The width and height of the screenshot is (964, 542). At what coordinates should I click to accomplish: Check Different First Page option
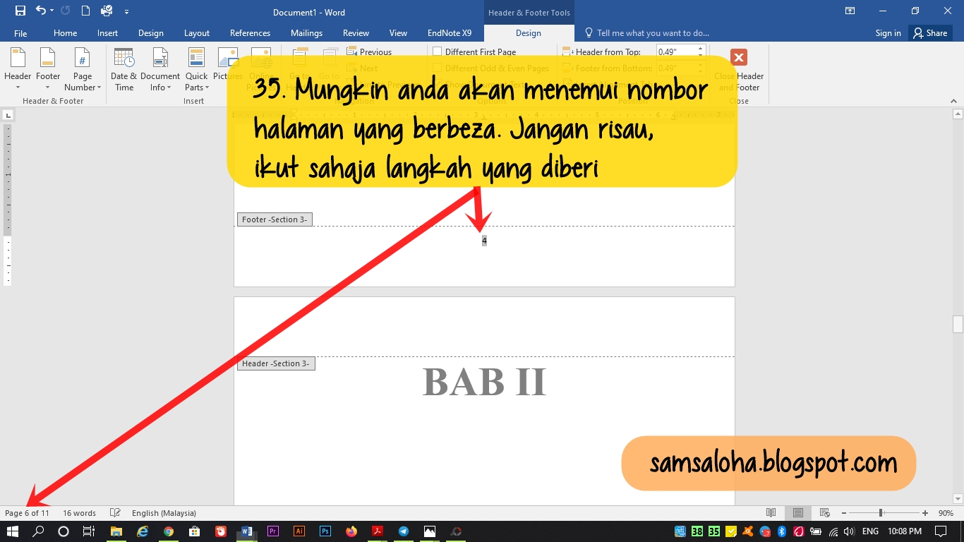point(474,52)
